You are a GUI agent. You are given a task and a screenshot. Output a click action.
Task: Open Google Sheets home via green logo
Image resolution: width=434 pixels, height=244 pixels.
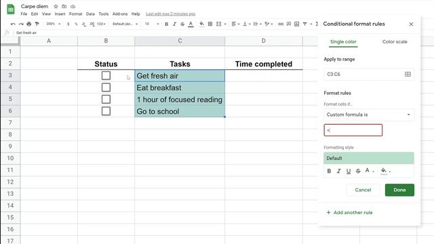(x=11, y=9)
